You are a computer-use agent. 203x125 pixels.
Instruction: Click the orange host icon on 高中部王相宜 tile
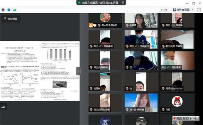(91, 25)
